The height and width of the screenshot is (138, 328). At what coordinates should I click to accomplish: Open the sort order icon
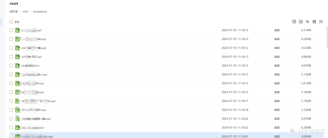(x=307, y=21)
